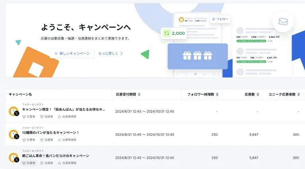Click the envelope mail icon in the banner
Viewport: 305px width, 169px height.
(283, 21)
